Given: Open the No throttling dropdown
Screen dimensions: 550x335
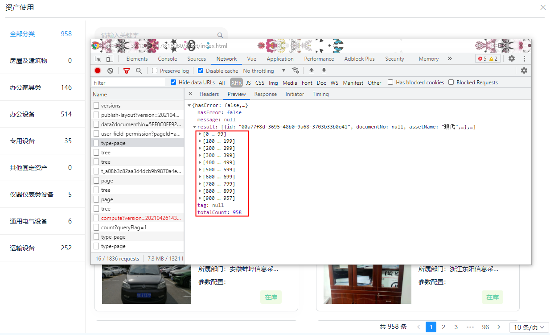Looking at the screenshot, I should click(x=264, y=70).
